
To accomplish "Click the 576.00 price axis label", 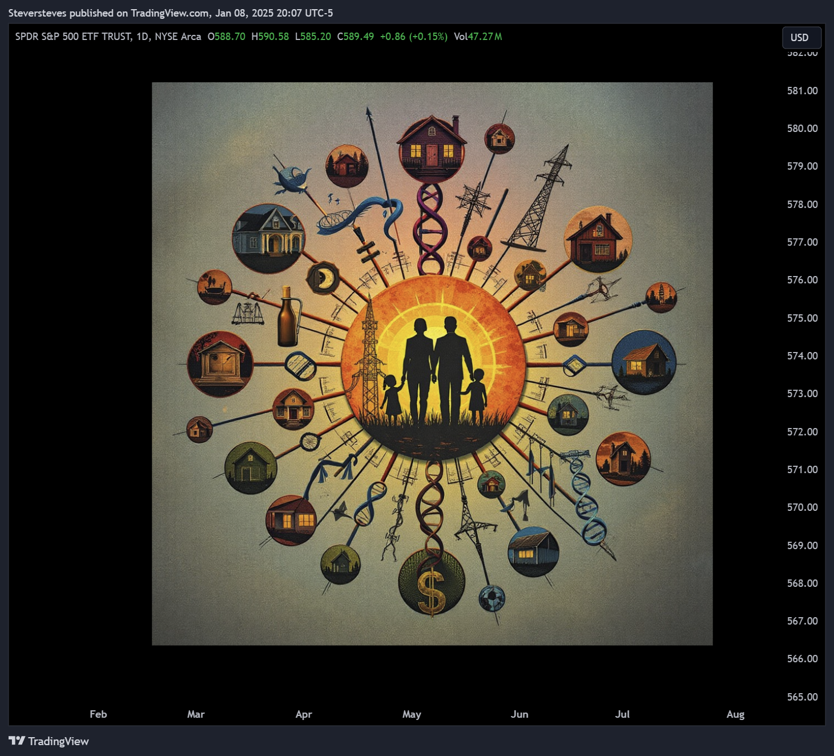I will [802, 280].
